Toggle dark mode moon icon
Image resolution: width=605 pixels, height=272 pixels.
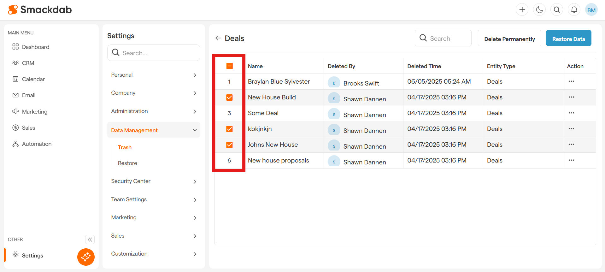(539, 10)
